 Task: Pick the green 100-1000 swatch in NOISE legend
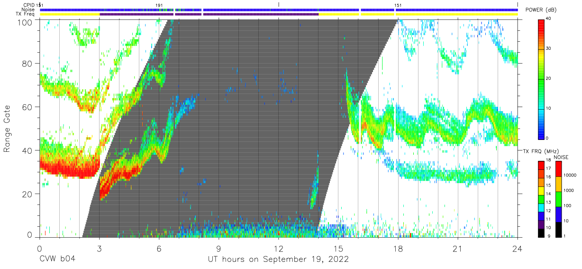tap(558, 199)
